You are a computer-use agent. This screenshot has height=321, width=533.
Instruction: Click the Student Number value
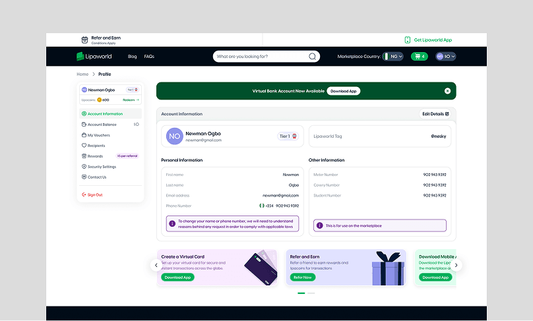coord(435,195)
